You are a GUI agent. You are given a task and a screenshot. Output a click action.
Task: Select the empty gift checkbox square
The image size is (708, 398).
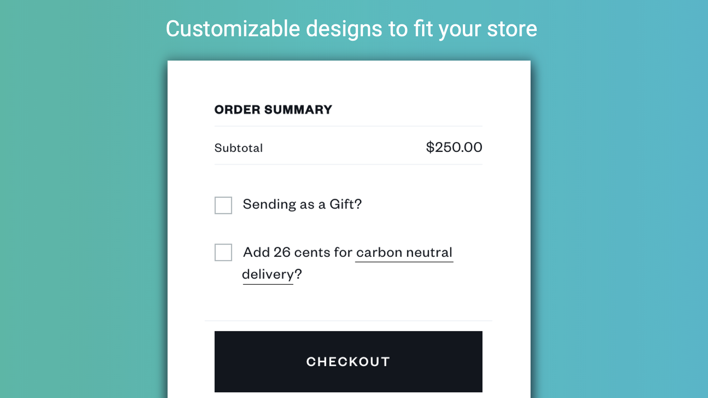[x=223, y=205]
